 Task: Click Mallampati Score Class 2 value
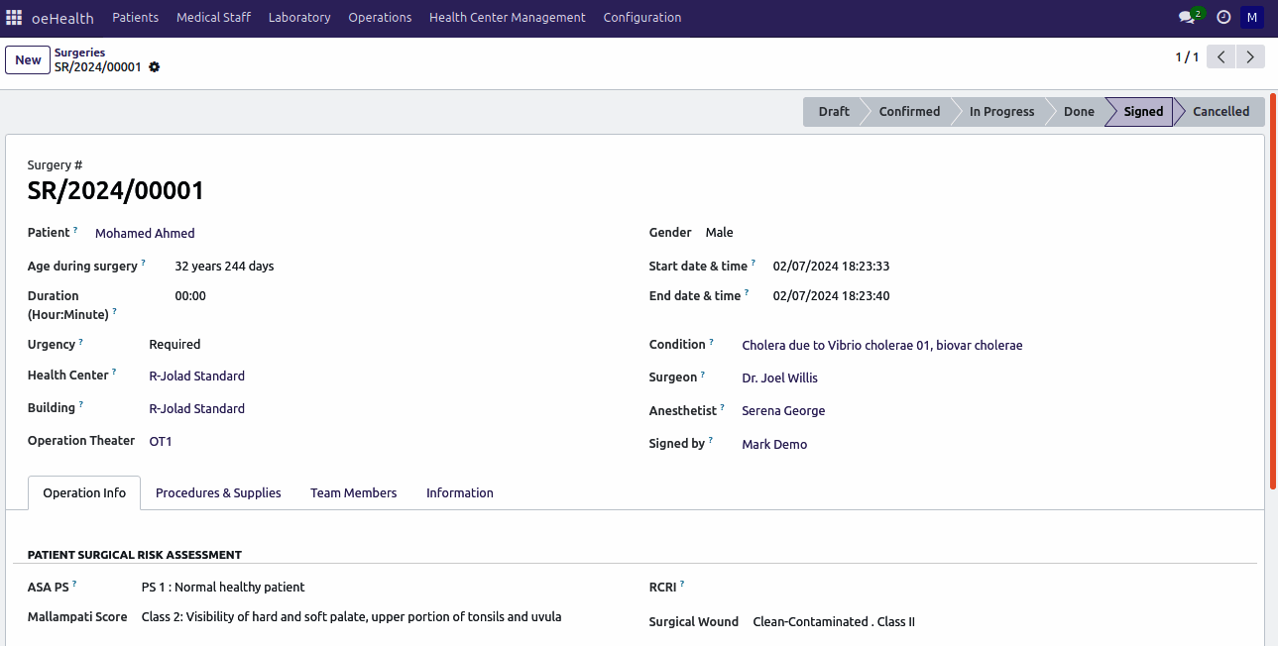point(352,617)
